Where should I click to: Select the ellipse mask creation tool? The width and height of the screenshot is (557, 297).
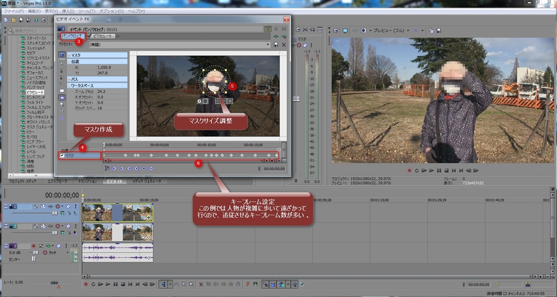coord(62,97)
